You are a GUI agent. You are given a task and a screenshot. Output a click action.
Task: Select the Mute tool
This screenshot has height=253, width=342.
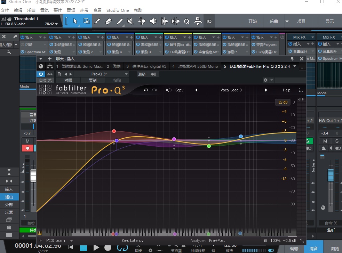click(130, 21)
